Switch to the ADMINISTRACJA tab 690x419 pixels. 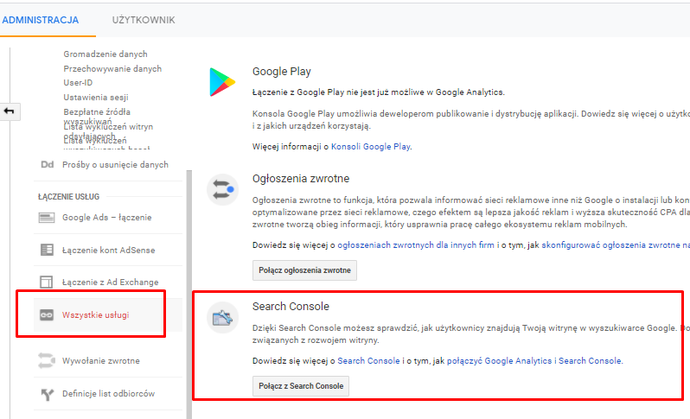[x=41, y=19]
